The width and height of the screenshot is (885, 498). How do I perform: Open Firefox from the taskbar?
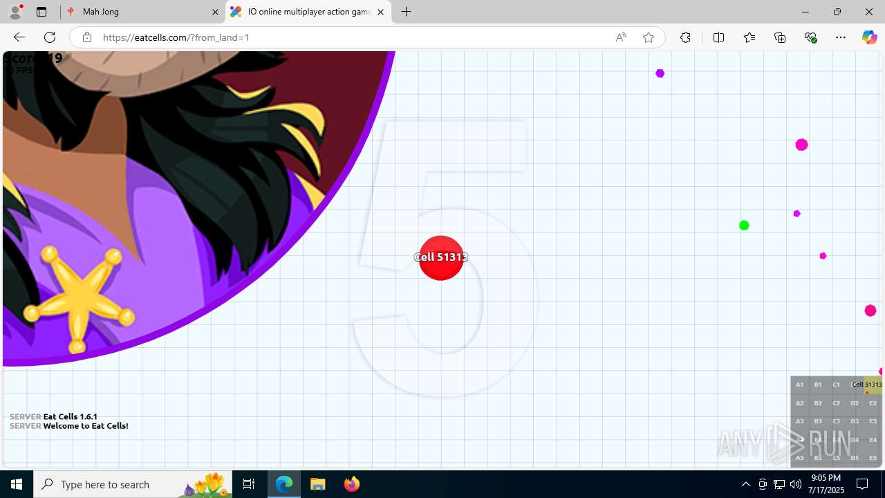[x=351, y=484]
